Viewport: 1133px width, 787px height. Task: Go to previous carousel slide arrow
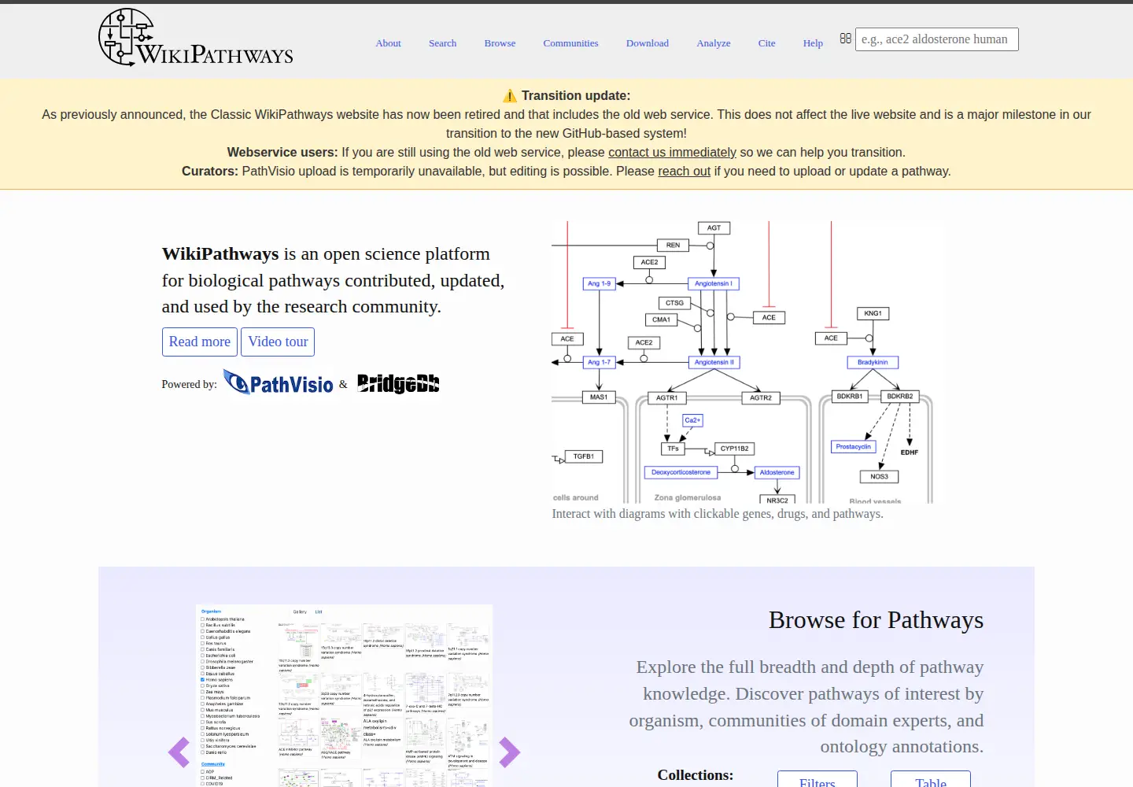[179, 752]
